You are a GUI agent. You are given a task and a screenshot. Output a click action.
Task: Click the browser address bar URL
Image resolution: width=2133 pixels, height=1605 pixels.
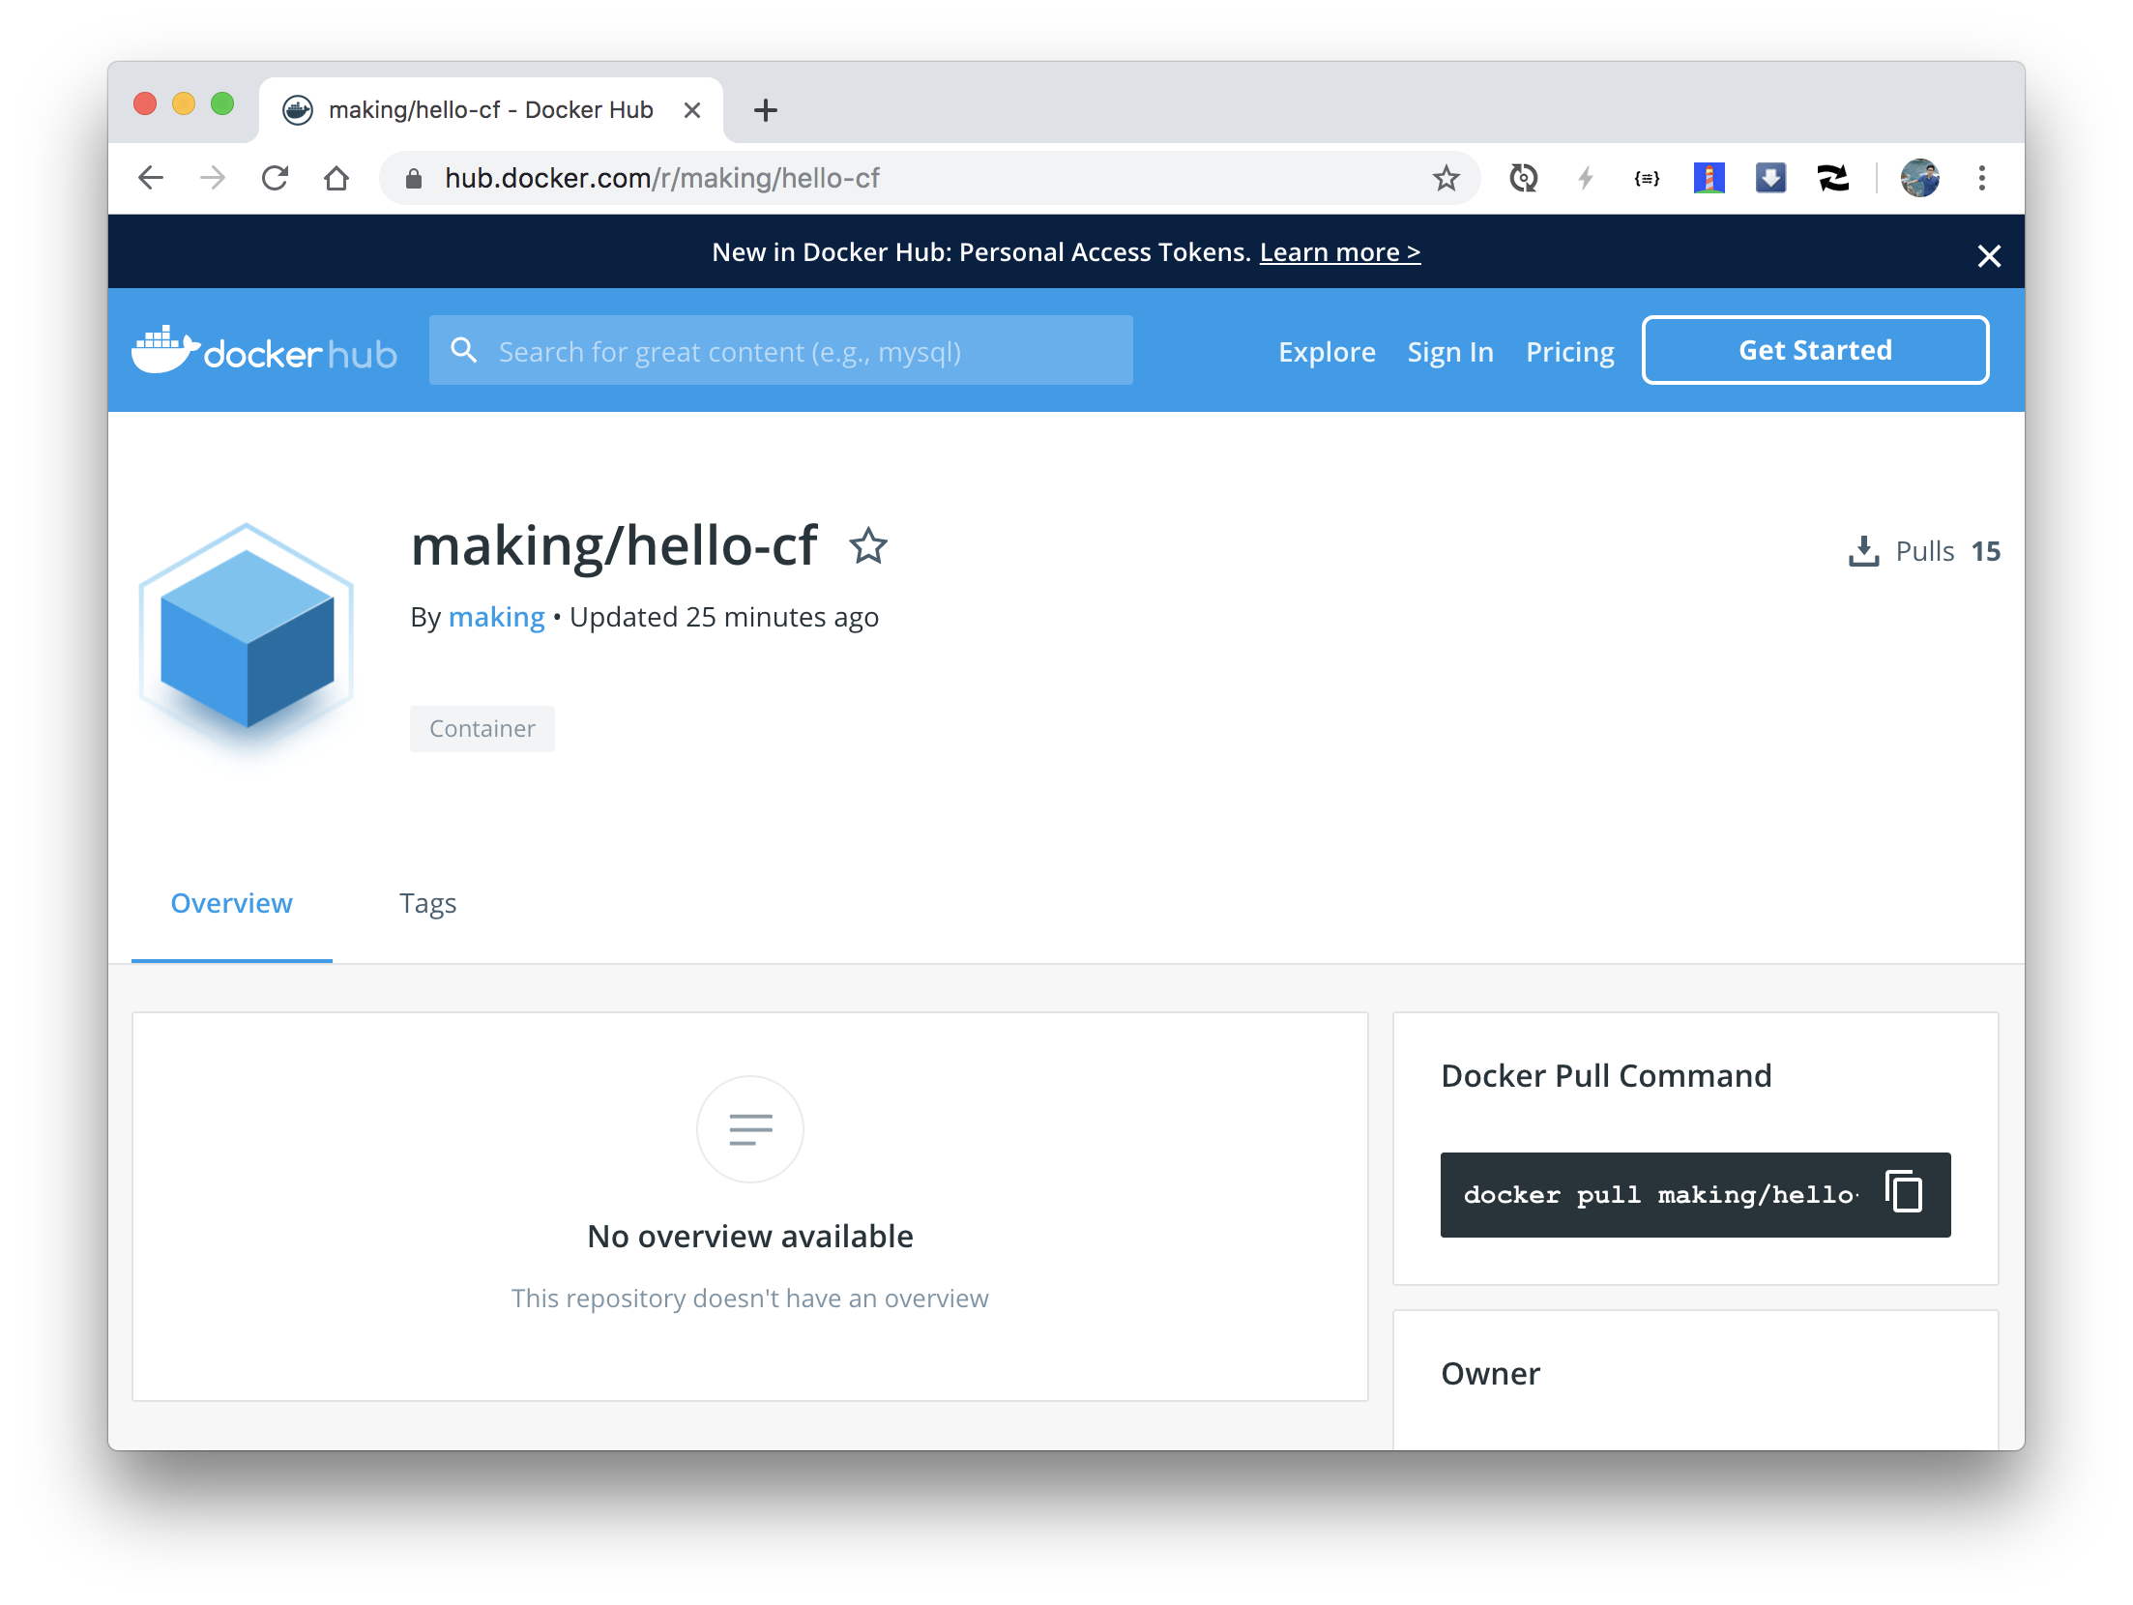point(662,178)
